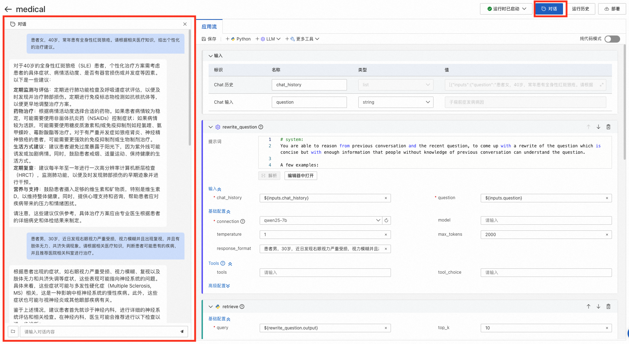Click the 编辑器中打开 button
This screenshot has width=629, height=344.
click(x=301, y=176)
